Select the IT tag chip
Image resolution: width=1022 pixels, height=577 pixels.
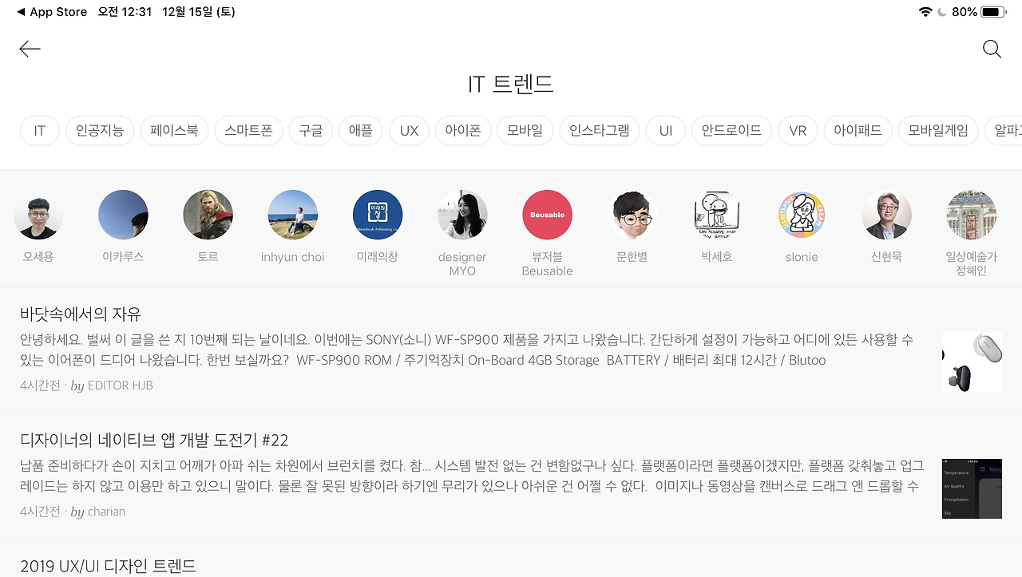coord(40,131)
